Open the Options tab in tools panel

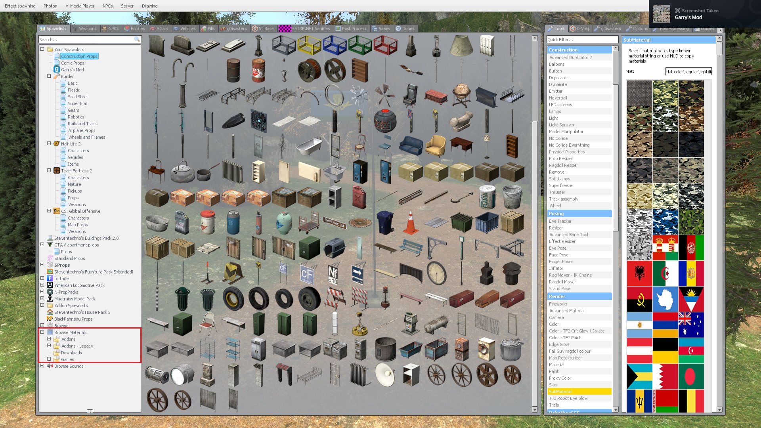[637, 29]
